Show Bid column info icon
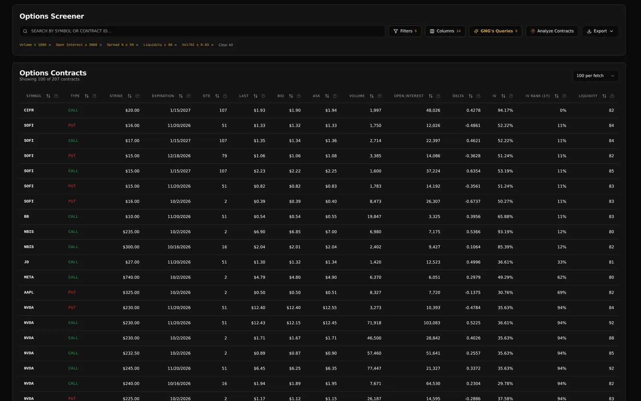The height and width of the screenshot is (401, 641). coord(299,96)
